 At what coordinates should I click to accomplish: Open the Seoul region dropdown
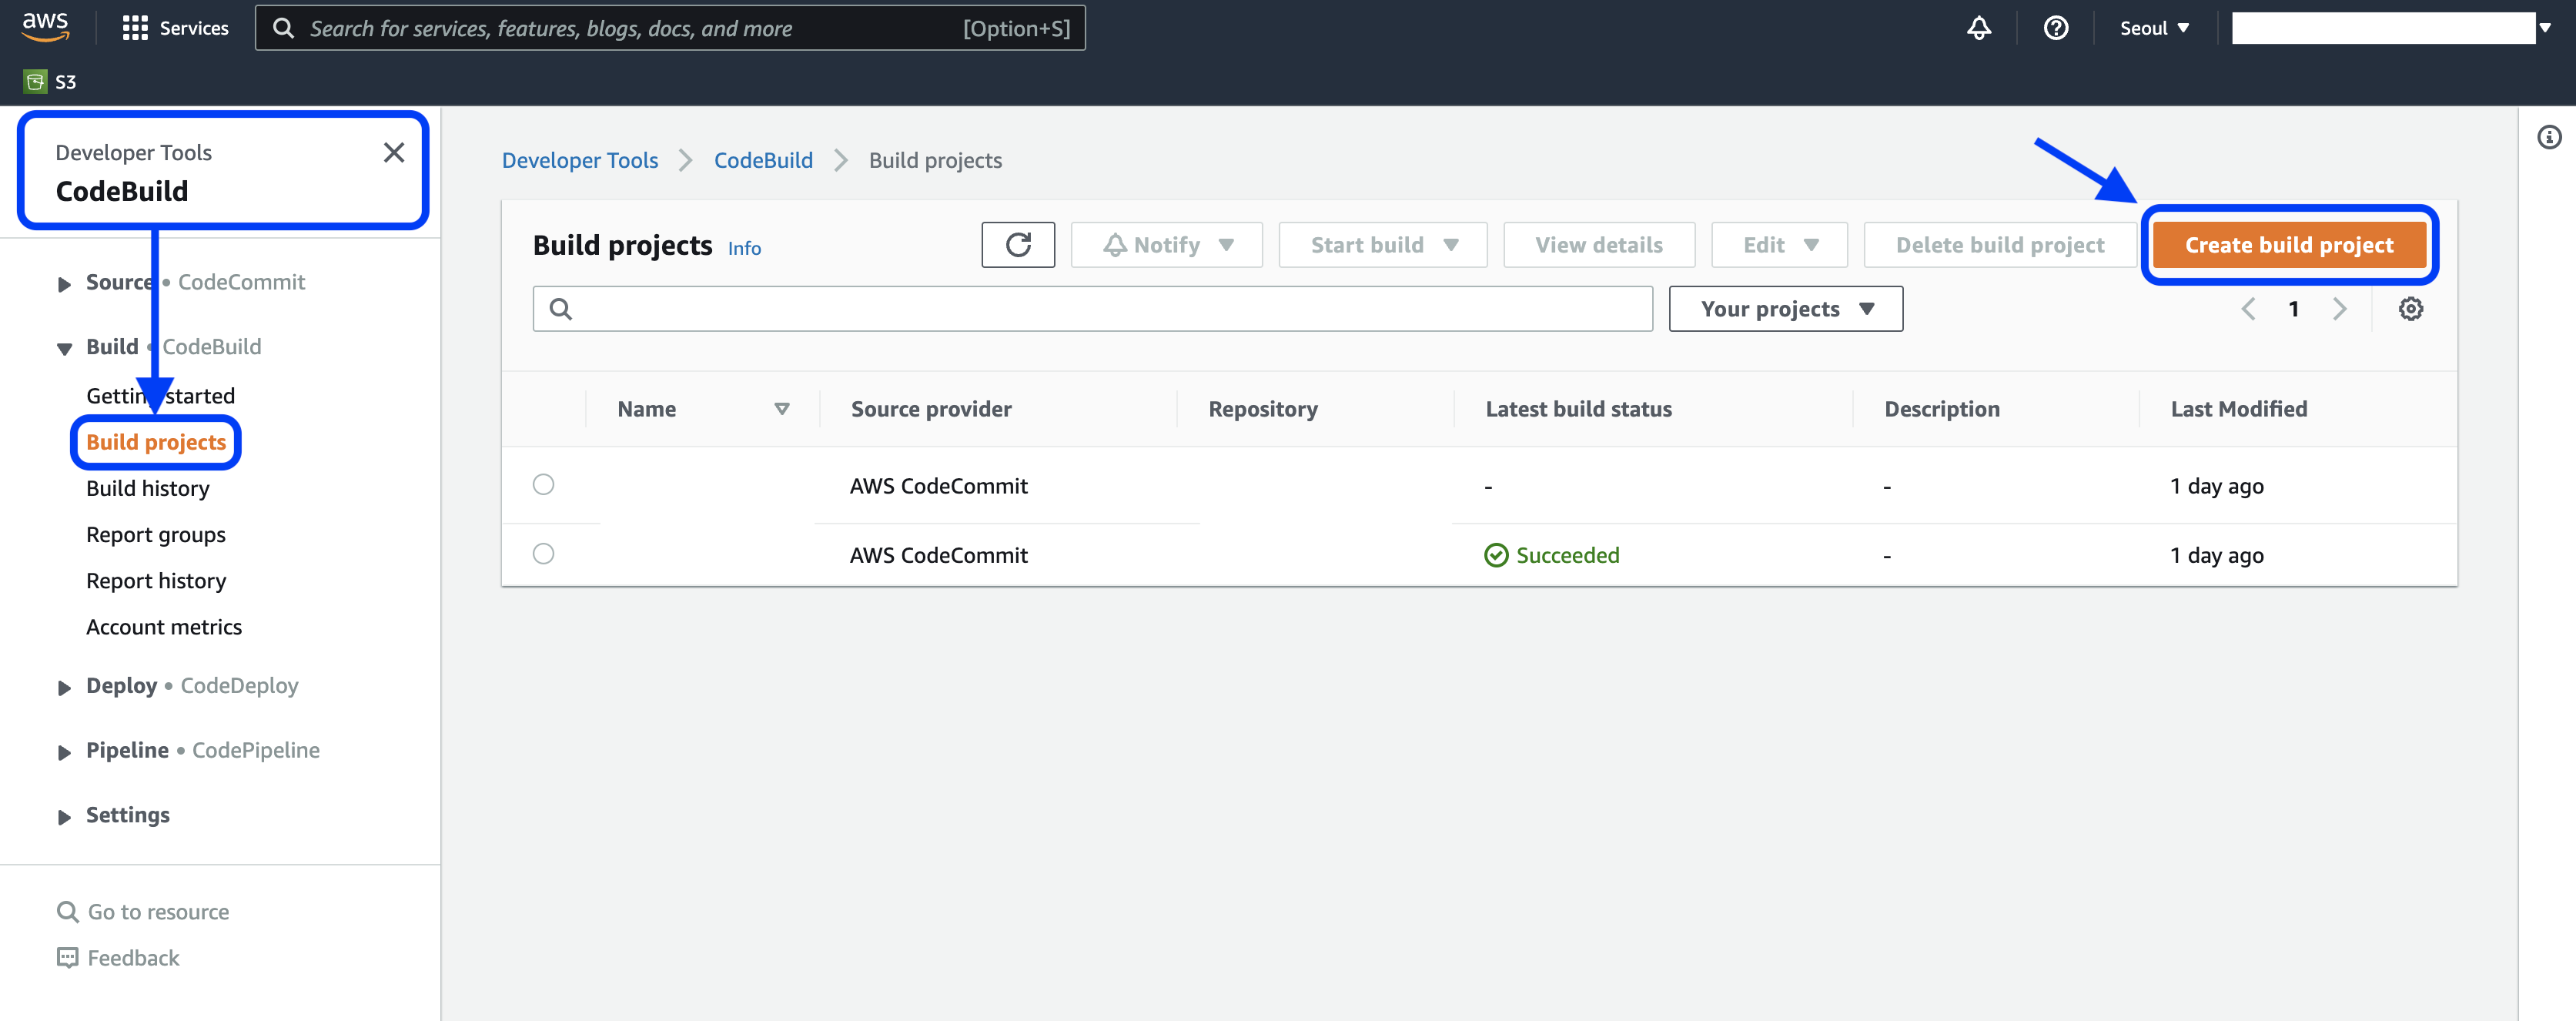click(2154, 28)
